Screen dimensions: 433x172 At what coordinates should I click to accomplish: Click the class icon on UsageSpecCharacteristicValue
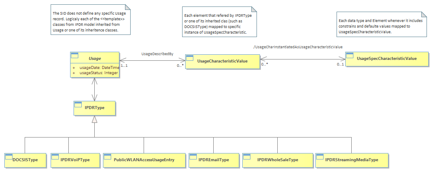click(x=350, y=55)
